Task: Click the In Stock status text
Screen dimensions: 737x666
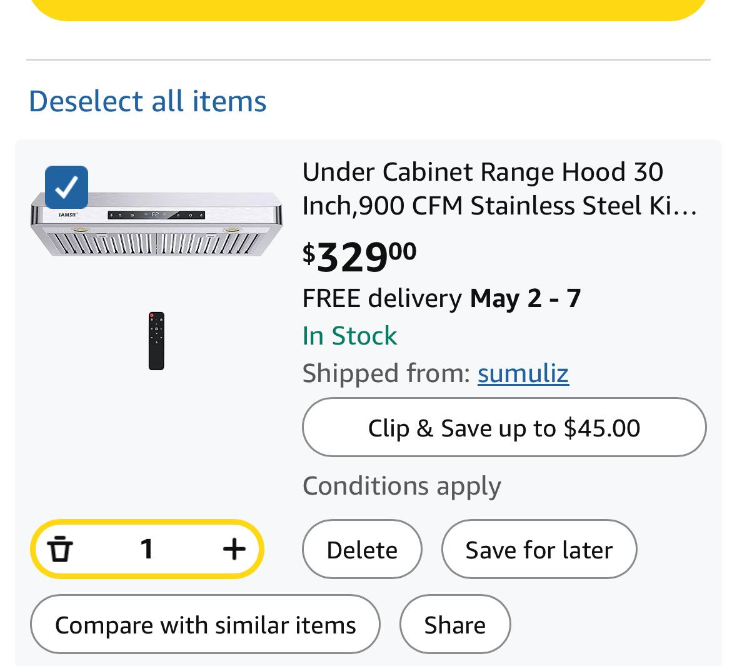Action: click(349, 336)
